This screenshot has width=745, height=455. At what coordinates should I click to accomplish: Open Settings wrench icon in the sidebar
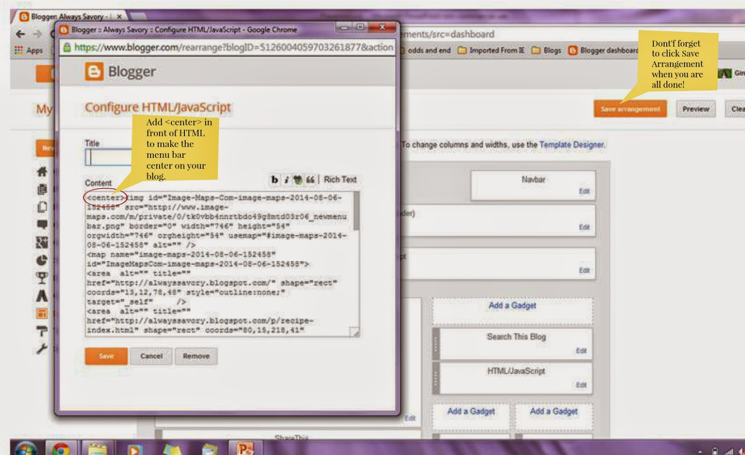click(x=42, y=349)
